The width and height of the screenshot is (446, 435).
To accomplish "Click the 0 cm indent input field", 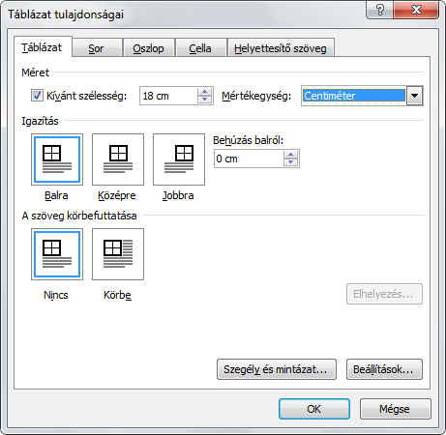I will pos(249,159).
